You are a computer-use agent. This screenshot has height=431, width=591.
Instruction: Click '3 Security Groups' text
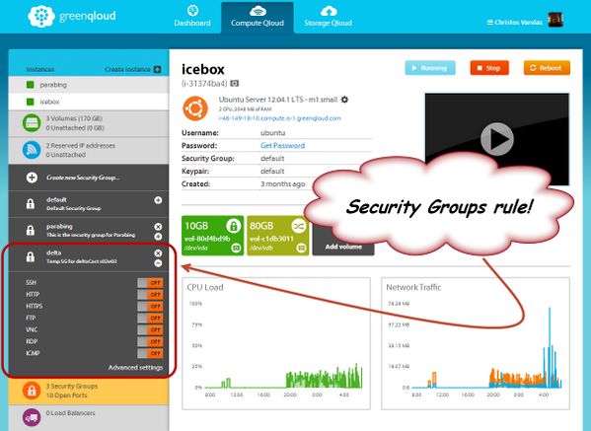click(x=72, y=387)
